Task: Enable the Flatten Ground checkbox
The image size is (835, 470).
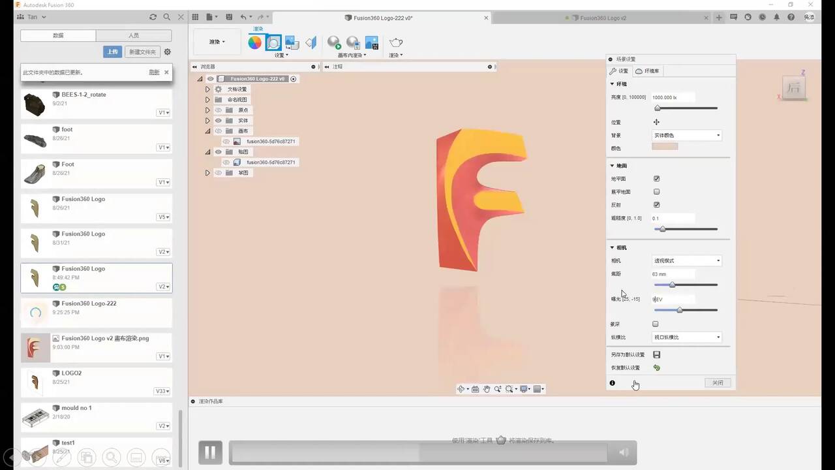Action: (656, 192)
